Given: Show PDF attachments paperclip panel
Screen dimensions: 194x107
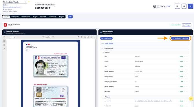Looking at the screenshot, I should point(4,49).
